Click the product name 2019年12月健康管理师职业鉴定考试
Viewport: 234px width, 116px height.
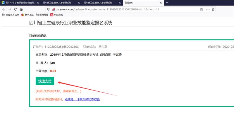click(x=86, y=55)
